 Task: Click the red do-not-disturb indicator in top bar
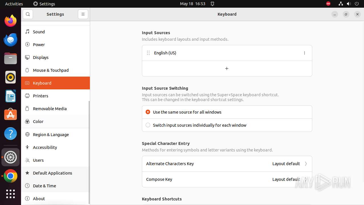[x=328, y=4]
